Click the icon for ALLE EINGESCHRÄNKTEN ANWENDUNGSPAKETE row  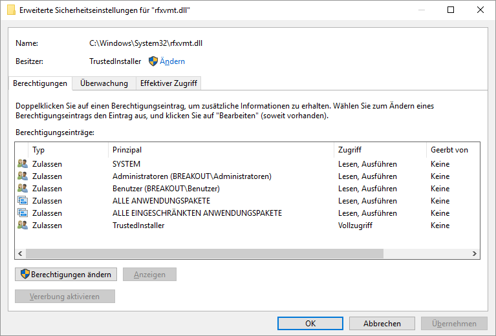click(23, 213)
